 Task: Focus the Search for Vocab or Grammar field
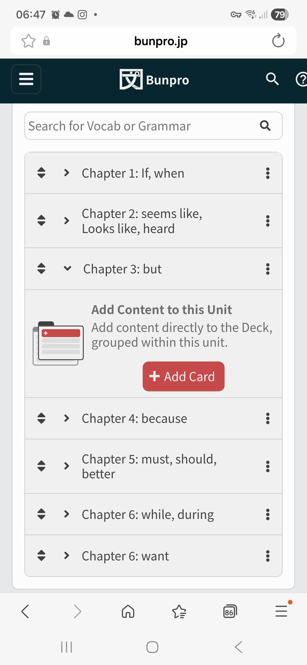tap(139, 126)
